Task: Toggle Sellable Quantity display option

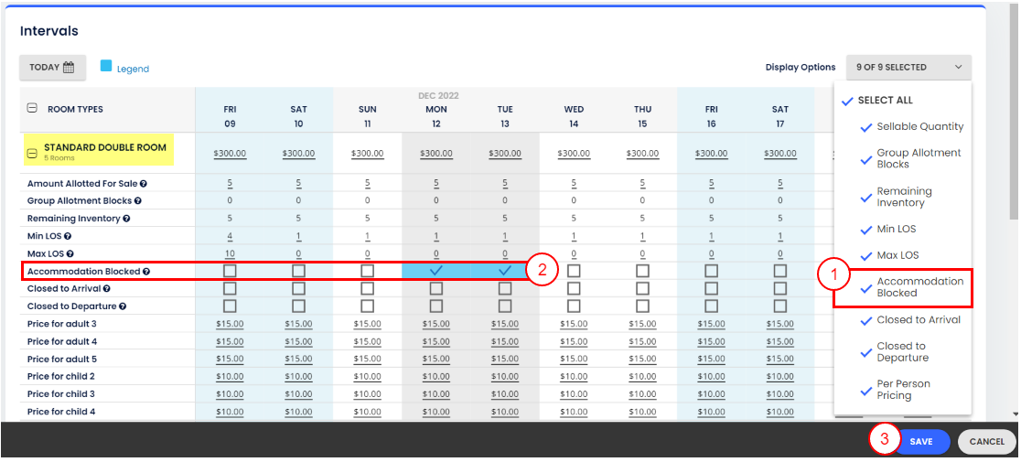Action: pyautogui.click(x=911, y=127)
